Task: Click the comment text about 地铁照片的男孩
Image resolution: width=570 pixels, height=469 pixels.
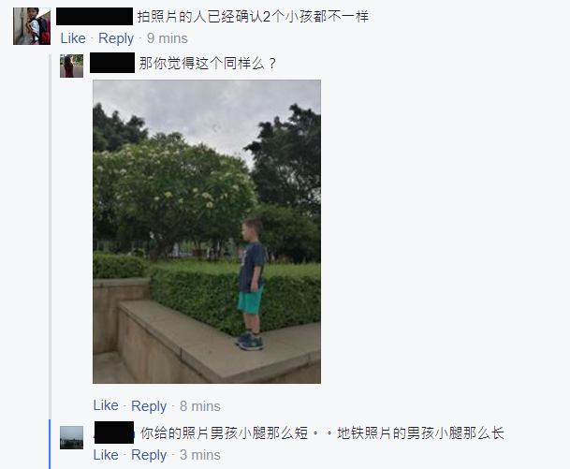Action: tap(322, 433)
